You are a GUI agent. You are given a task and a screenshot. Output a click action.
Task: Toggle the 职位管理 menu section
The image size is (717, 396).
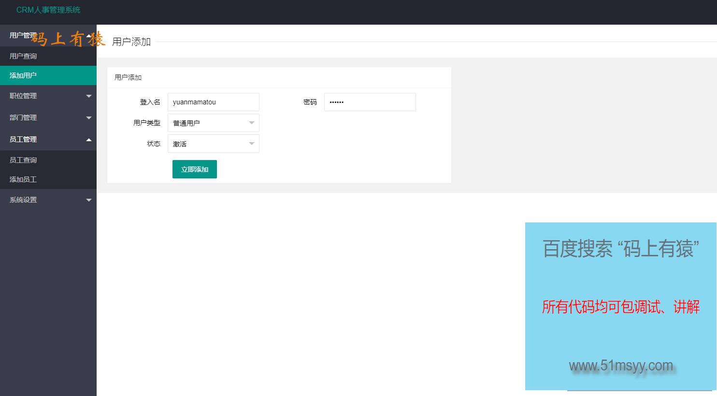(48, 96)
